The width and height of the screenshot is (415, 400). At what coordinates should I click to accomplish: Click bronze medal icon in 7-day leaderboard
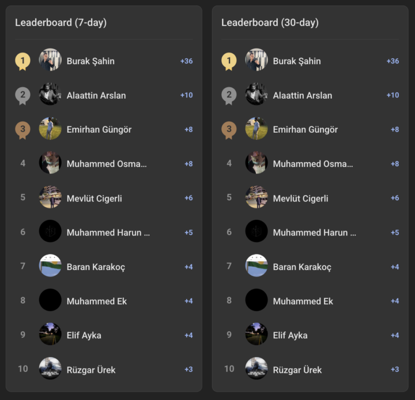click(x=22, y=129)
